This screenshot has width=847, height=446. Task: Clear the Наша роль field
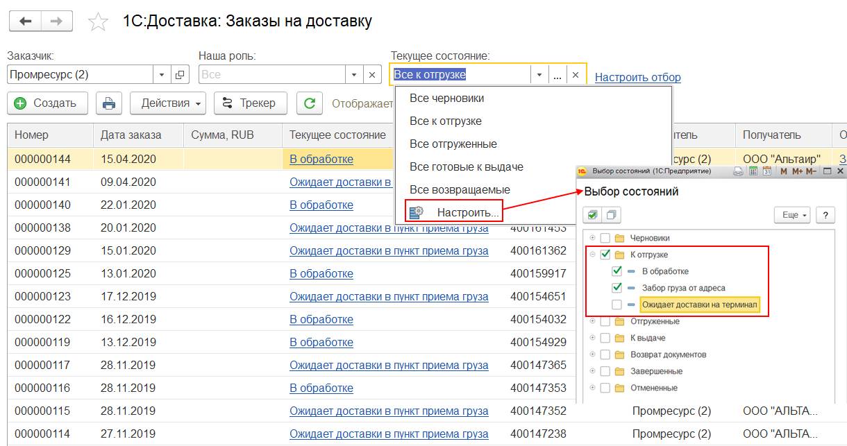point(372,74)
